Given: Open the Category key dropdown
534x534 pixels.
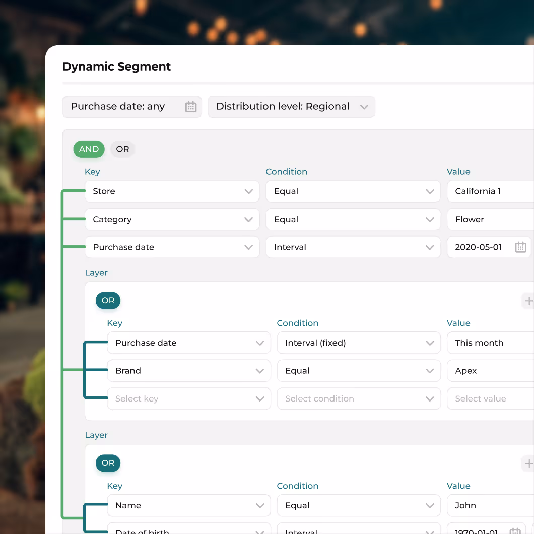Looking at the screenshot, I should [172, 219].
